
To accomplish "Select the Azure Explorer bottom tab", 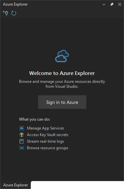I will 15,185.
